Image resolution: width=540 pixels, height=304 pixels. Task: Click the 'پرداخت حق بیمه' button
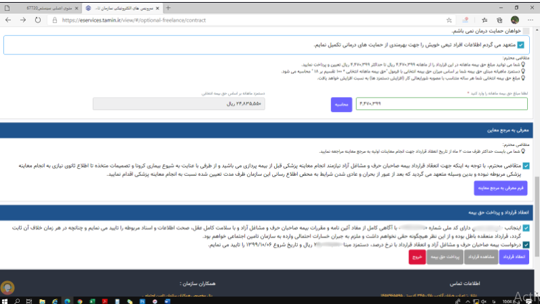(445, 256)
